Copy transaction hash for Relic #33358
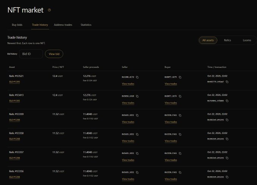Screen dimensions: 257x185 click(227, 139)
